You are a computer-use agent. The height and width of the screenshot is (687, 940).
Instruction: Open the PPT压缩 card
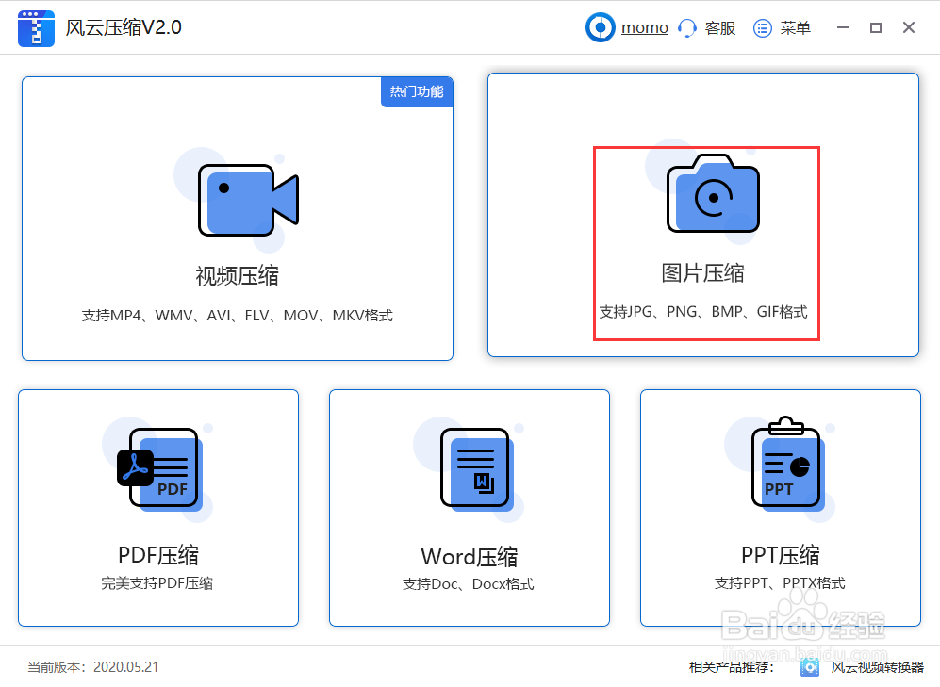click(x=780, y=508)
